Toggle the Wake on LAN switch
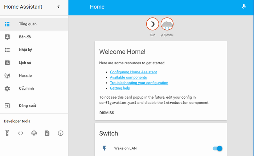 [x=217, y=148]
